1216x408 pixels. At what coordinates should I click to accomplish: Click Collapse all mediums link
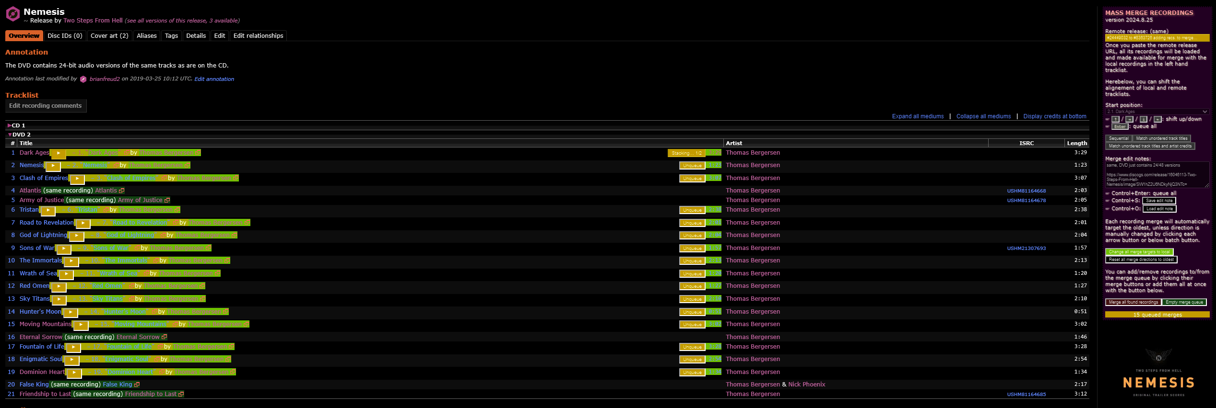click(x=983, y=116)
